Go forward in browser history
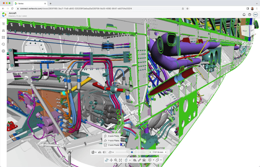The image size is (260, 167). [8, 9]
